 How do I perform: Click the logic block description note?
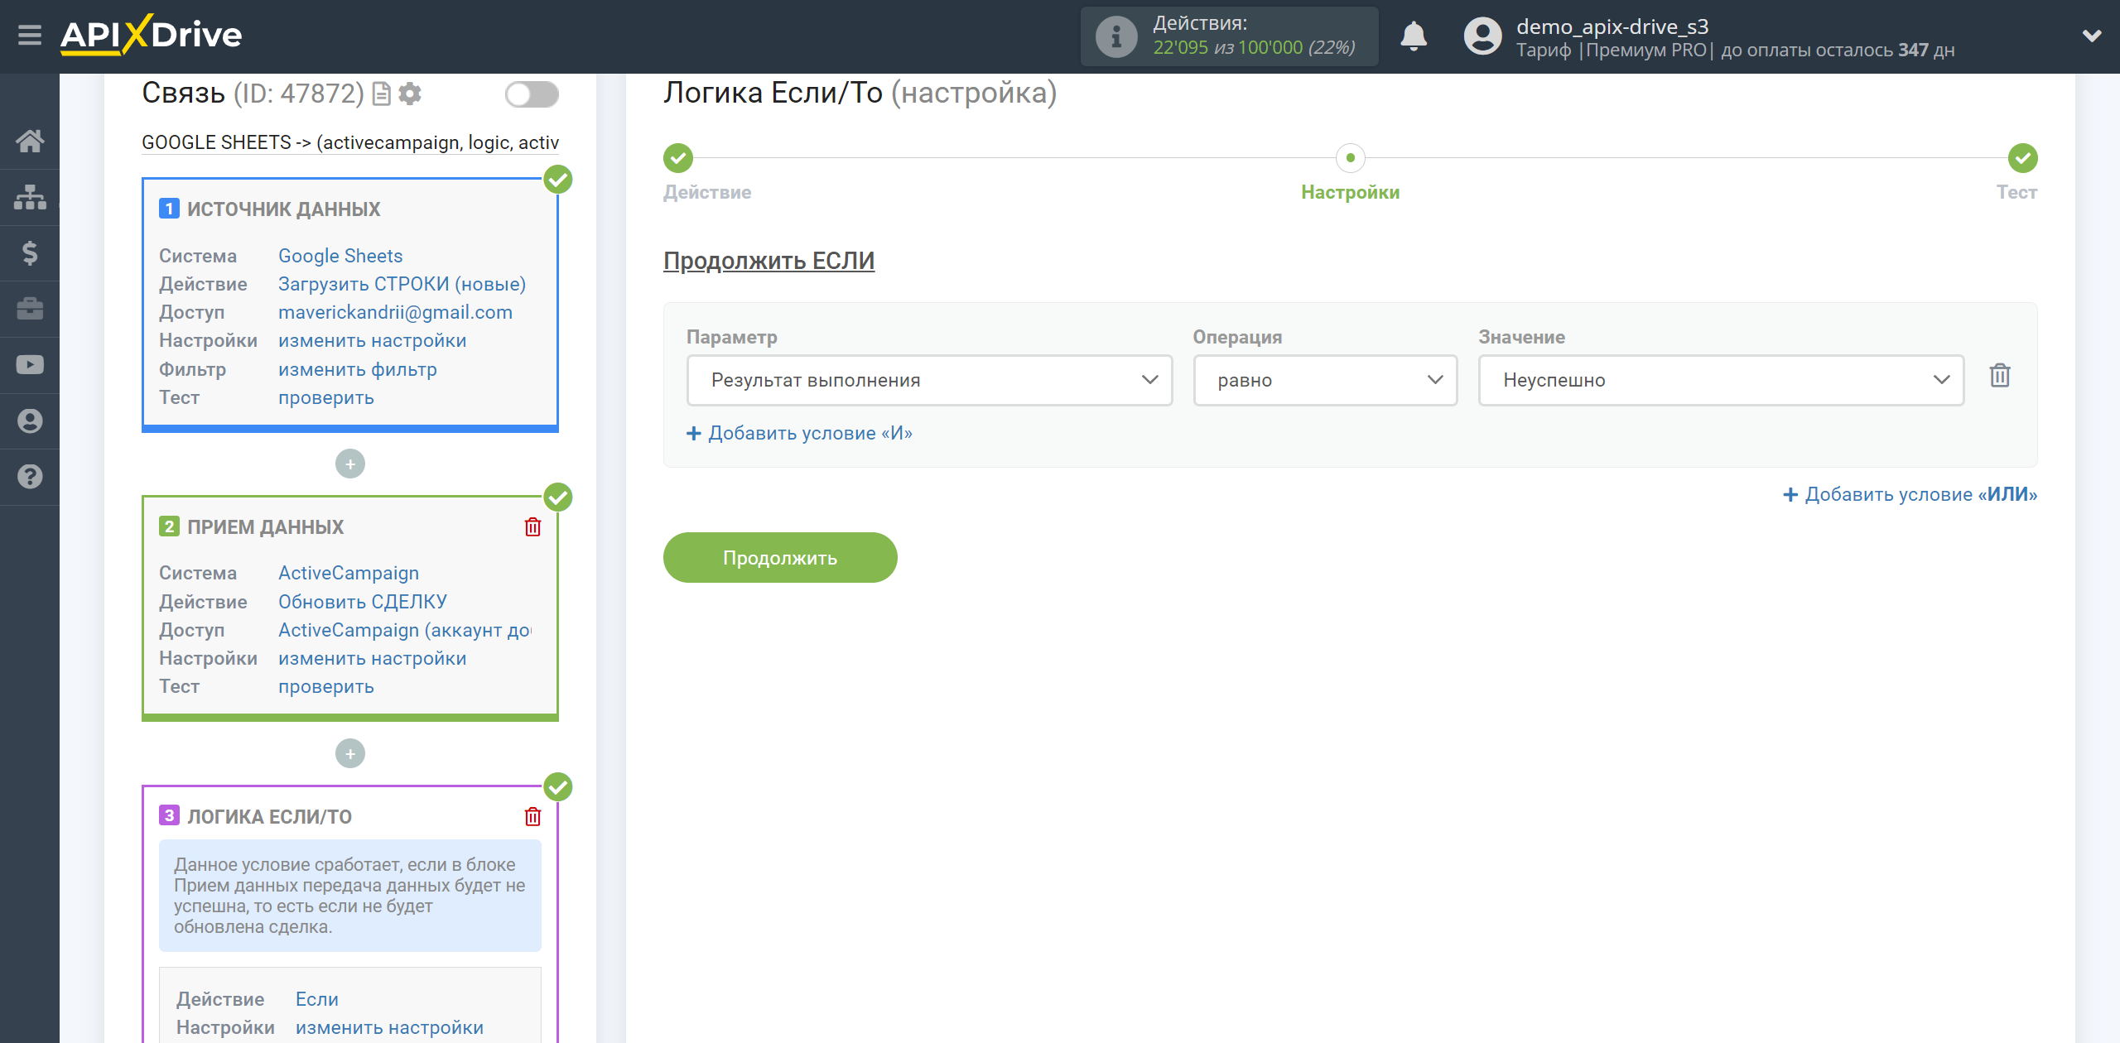tap(350, 896)
